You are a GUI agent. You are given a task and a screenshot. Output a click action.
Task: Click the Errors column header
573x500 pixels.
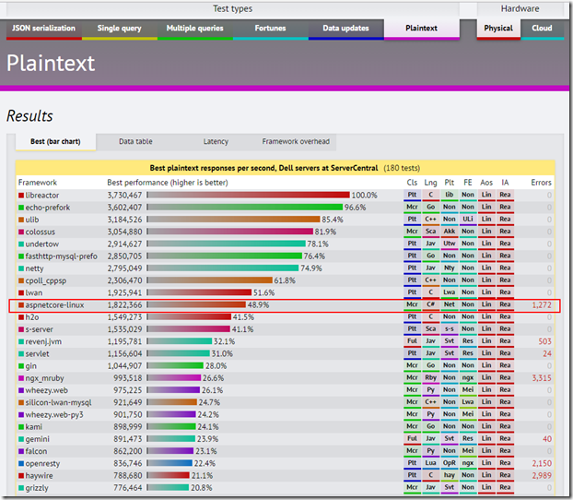coord(541,183)
